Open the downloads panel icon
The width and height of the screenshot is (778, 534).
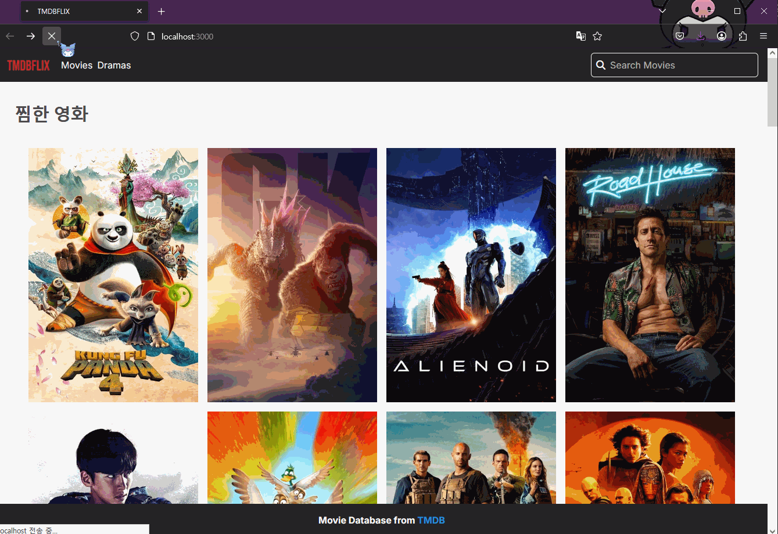click(x=701, y=36)
